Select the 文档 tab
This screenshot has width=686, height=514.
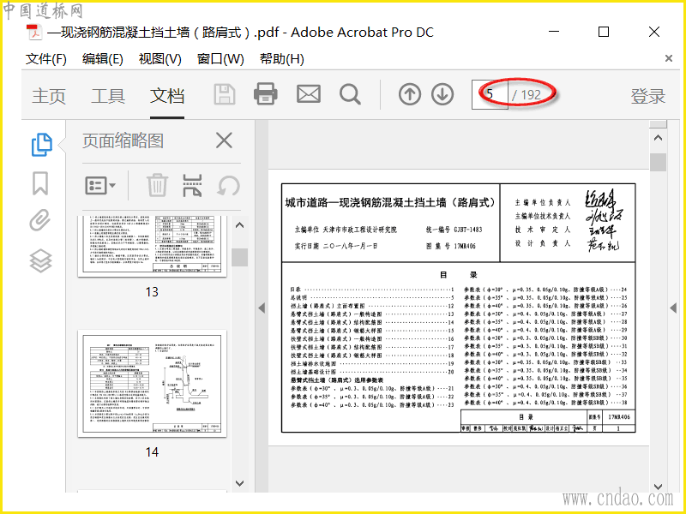pyautogui.click(x=166, y=96)
